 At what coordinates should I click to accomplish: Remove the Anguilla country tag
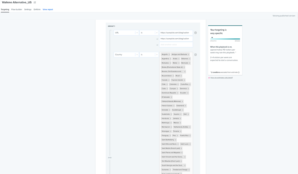click(x=169, y=54)
